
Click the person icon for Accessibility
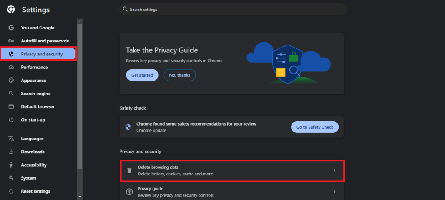click(11, 165)
